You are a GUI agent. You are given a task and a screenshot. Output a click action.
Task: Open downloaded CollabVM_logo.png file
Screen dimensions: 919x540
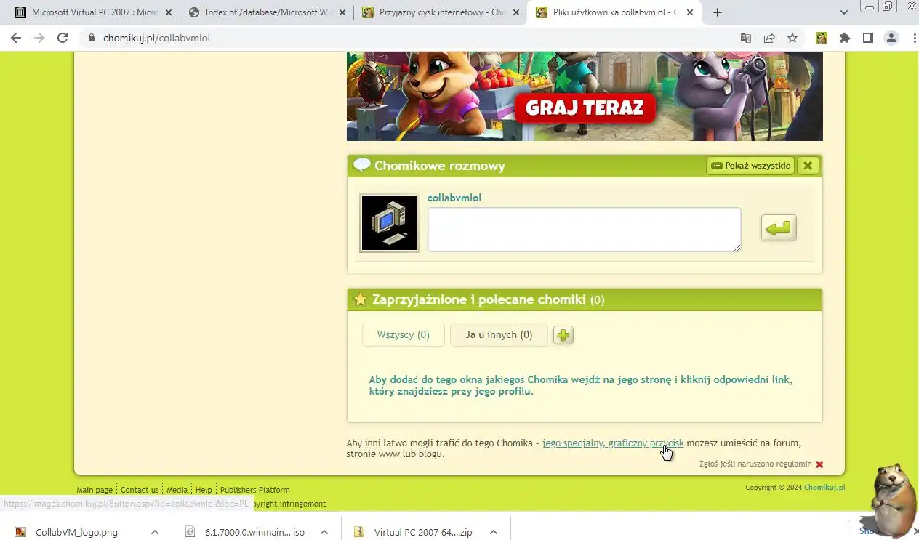point(76,532)
